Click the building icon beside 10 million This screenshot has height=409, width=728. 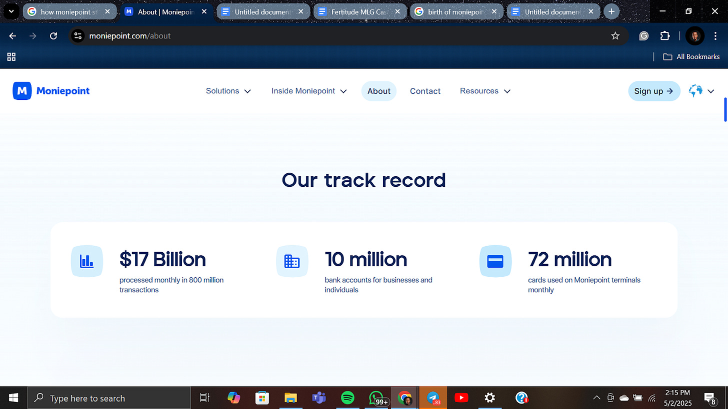(x=292, y=261)
